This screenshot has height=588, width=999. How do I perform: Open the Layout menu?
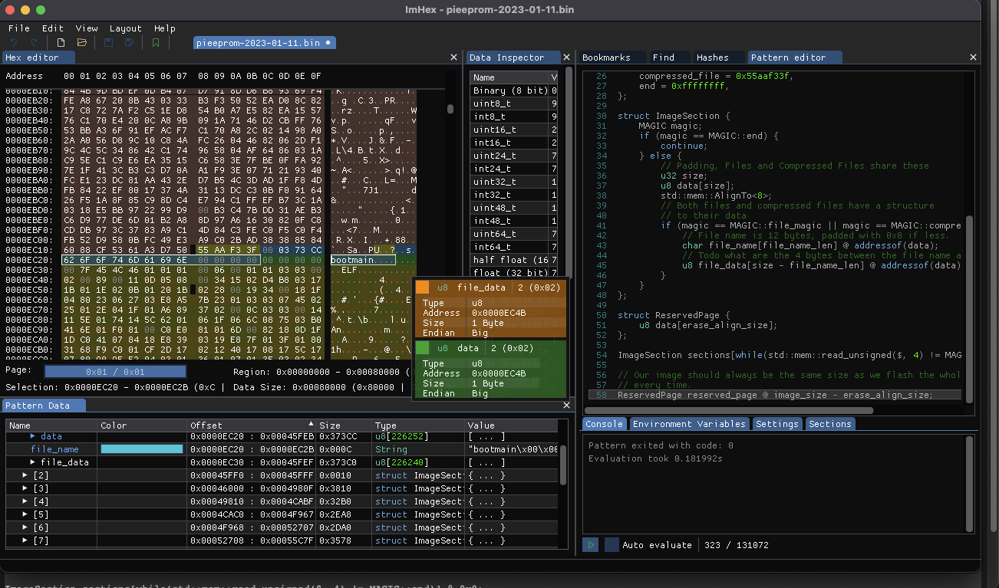pyautogui.click(x=125, y=28)
